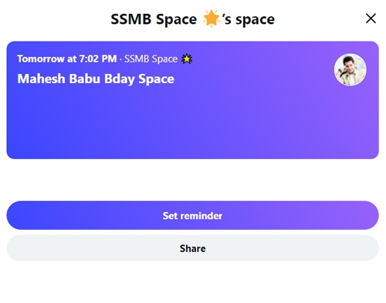Click the yellow star badge beside SSMB Space
This screenshot has height=303, width=386.
tap(187, 59)
